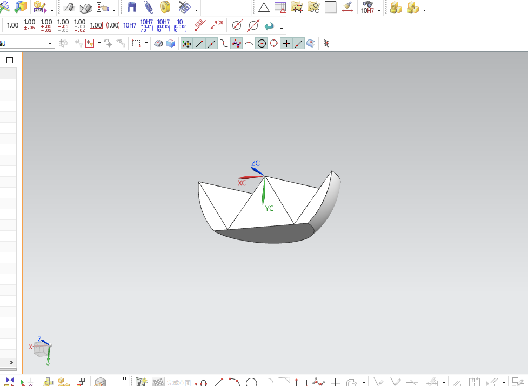Click the binoculars 10H7 find icon
Image resolution: width=528 pixels, height=386 pixels.
pos(367,7)
